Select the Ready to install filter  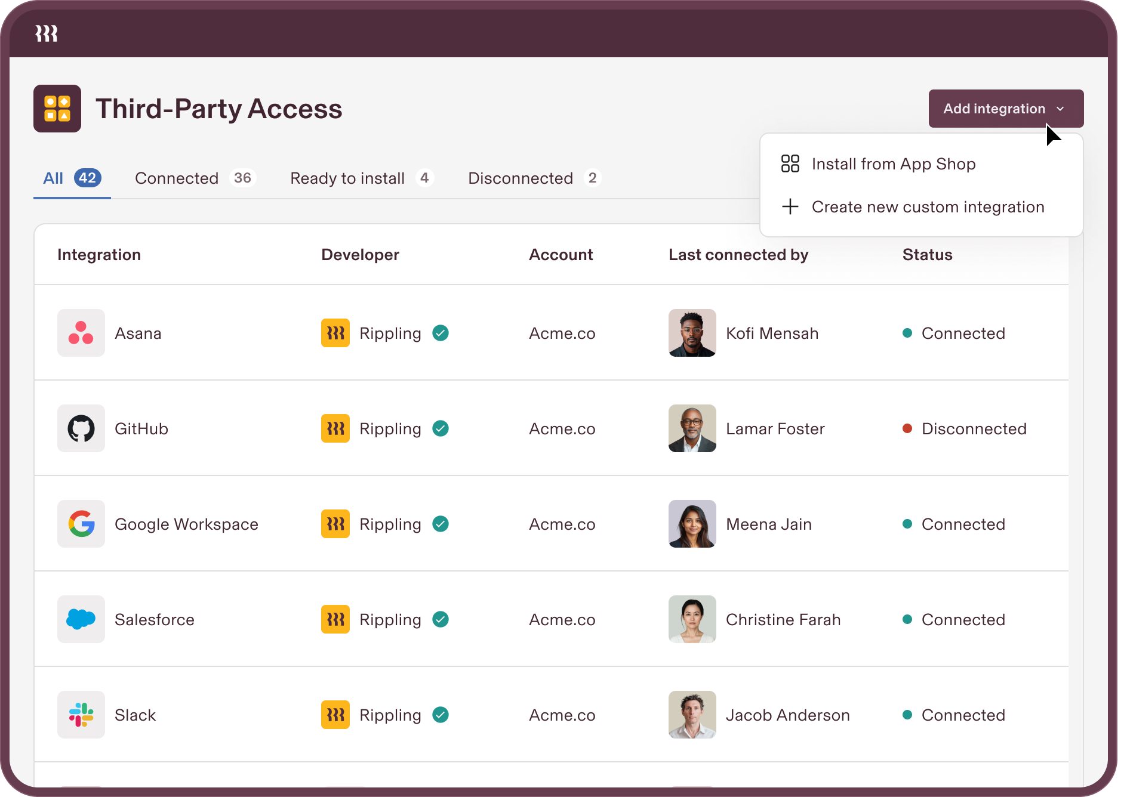tap(347, 178)
